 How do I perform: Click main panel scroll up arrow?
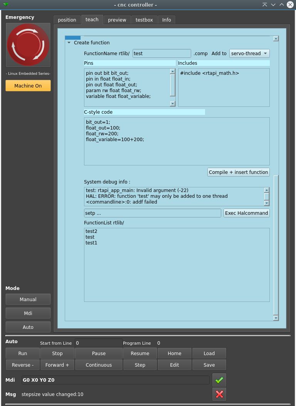pos(276,39)
